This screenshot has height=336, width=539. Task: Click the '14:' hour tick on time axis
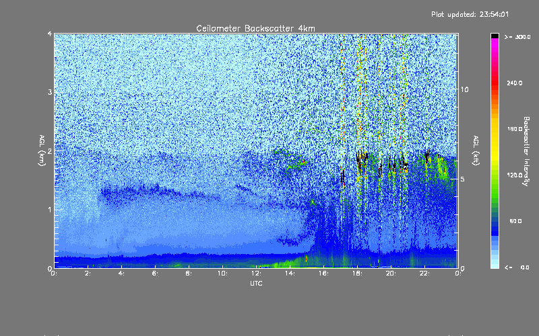(x=290, y=274)
